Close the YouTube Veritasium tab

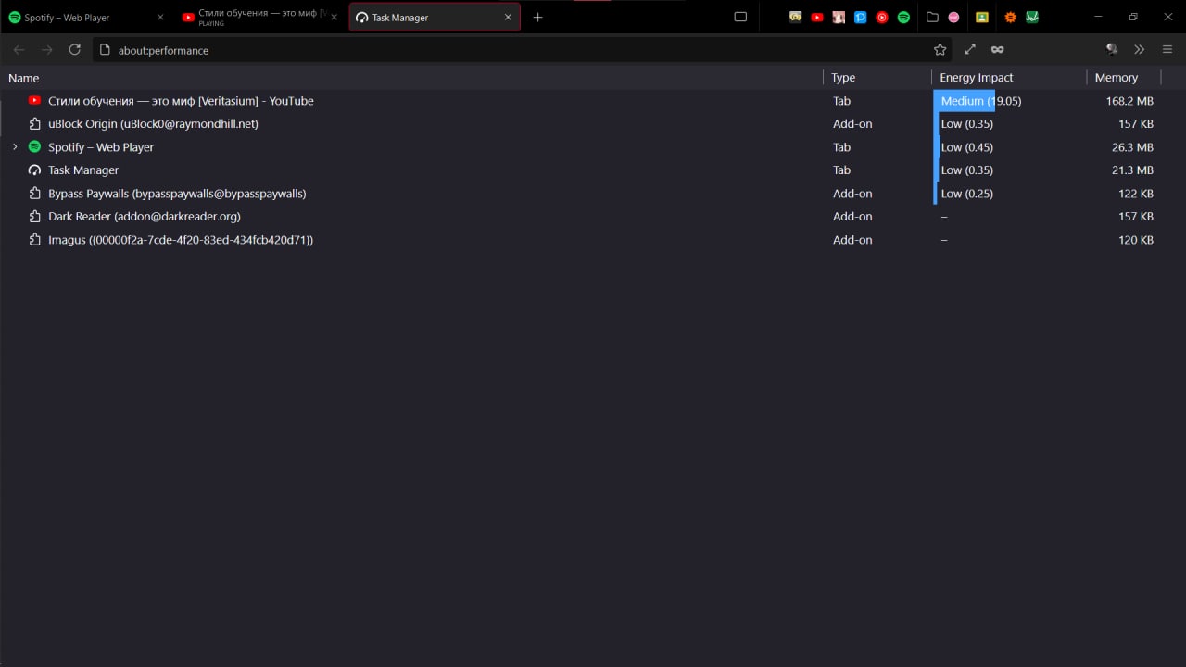(x=334, y=17)
